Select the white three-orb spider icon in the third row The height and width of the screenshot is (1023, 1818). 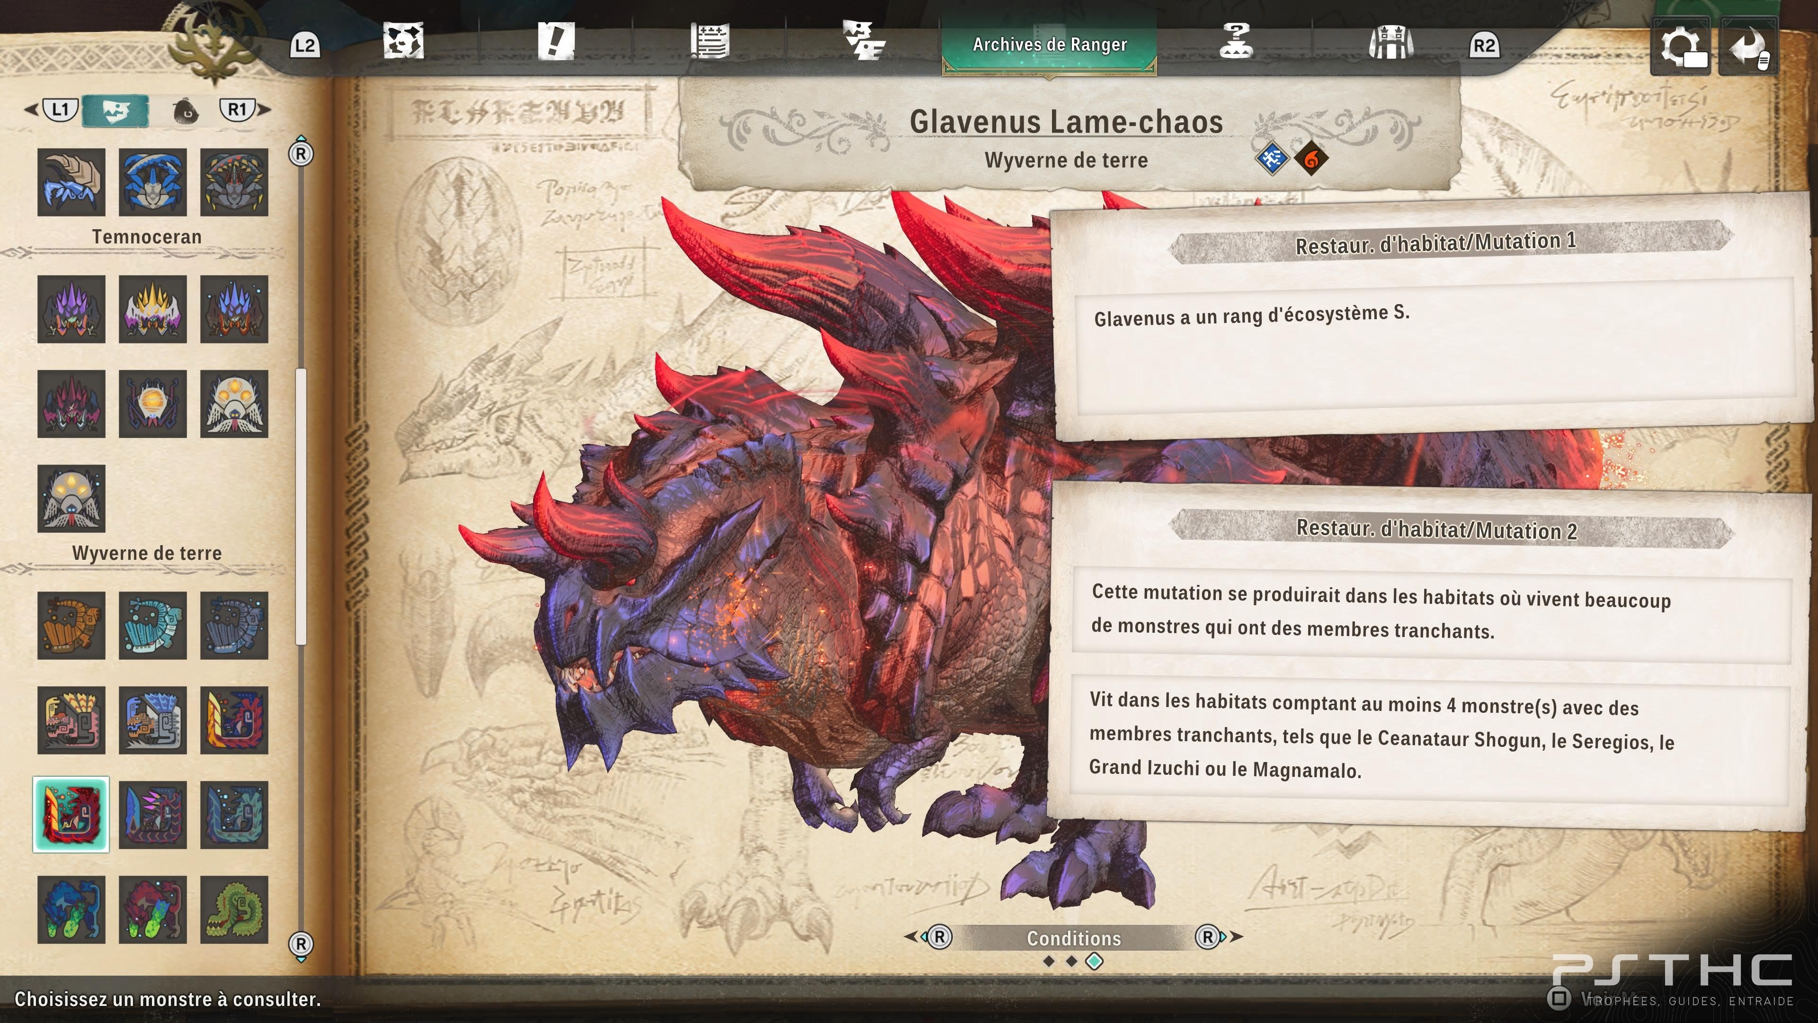click(x=234, y=404)
